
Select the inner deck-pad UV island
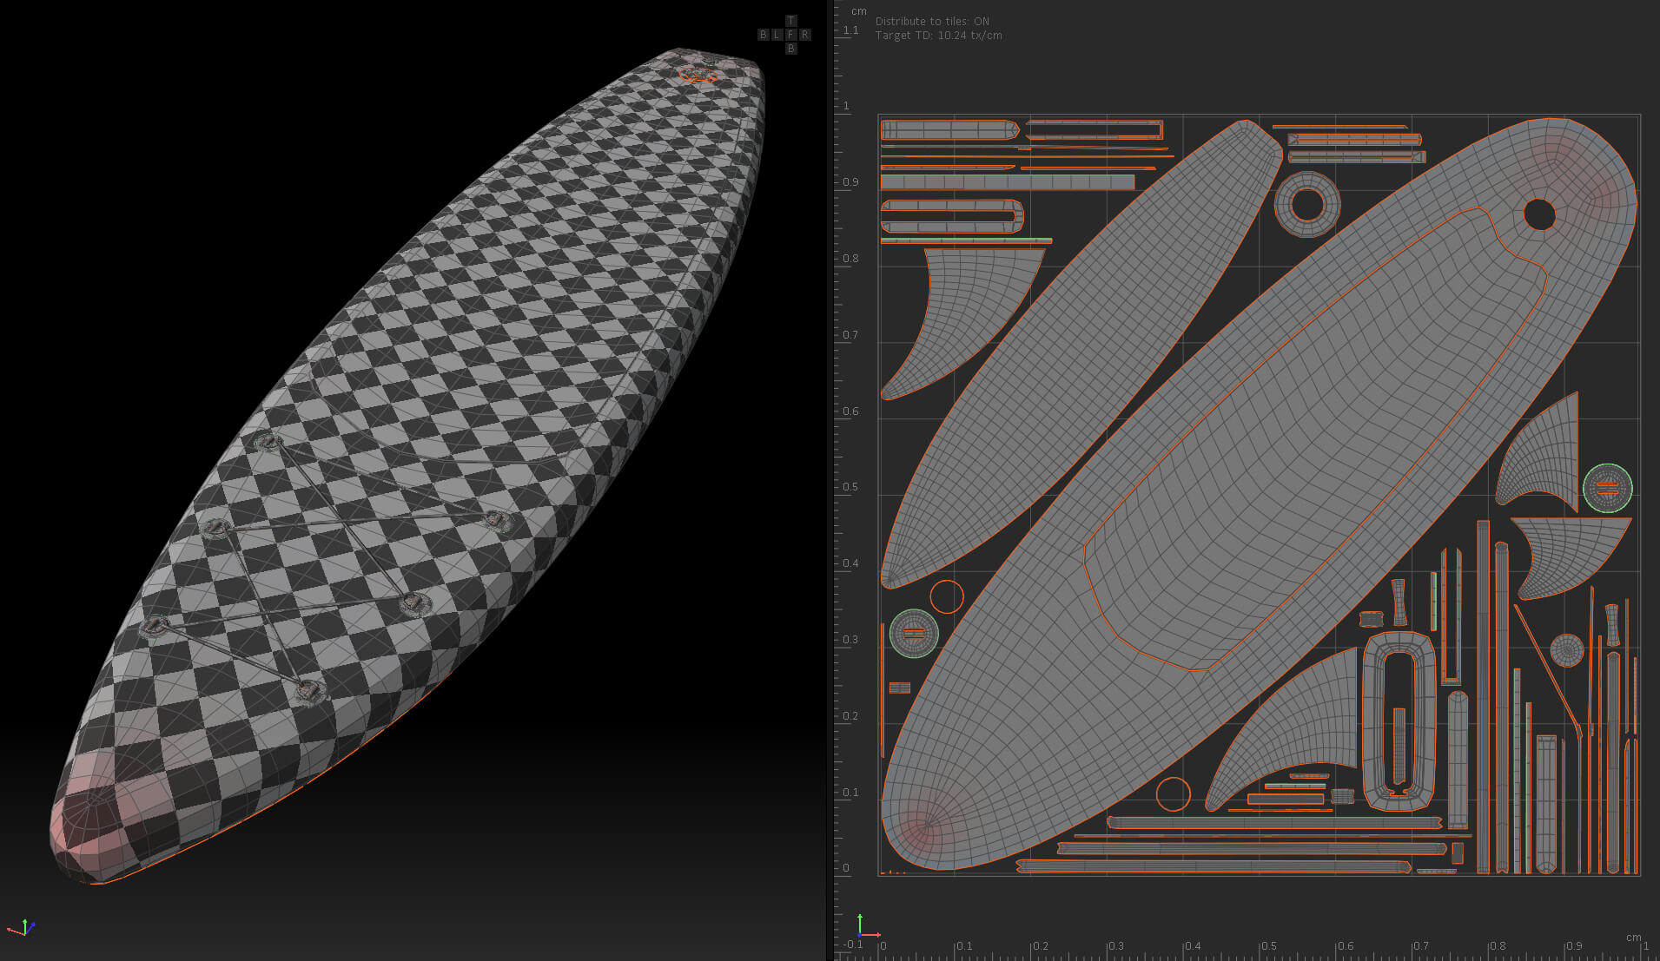[1316, 438]
